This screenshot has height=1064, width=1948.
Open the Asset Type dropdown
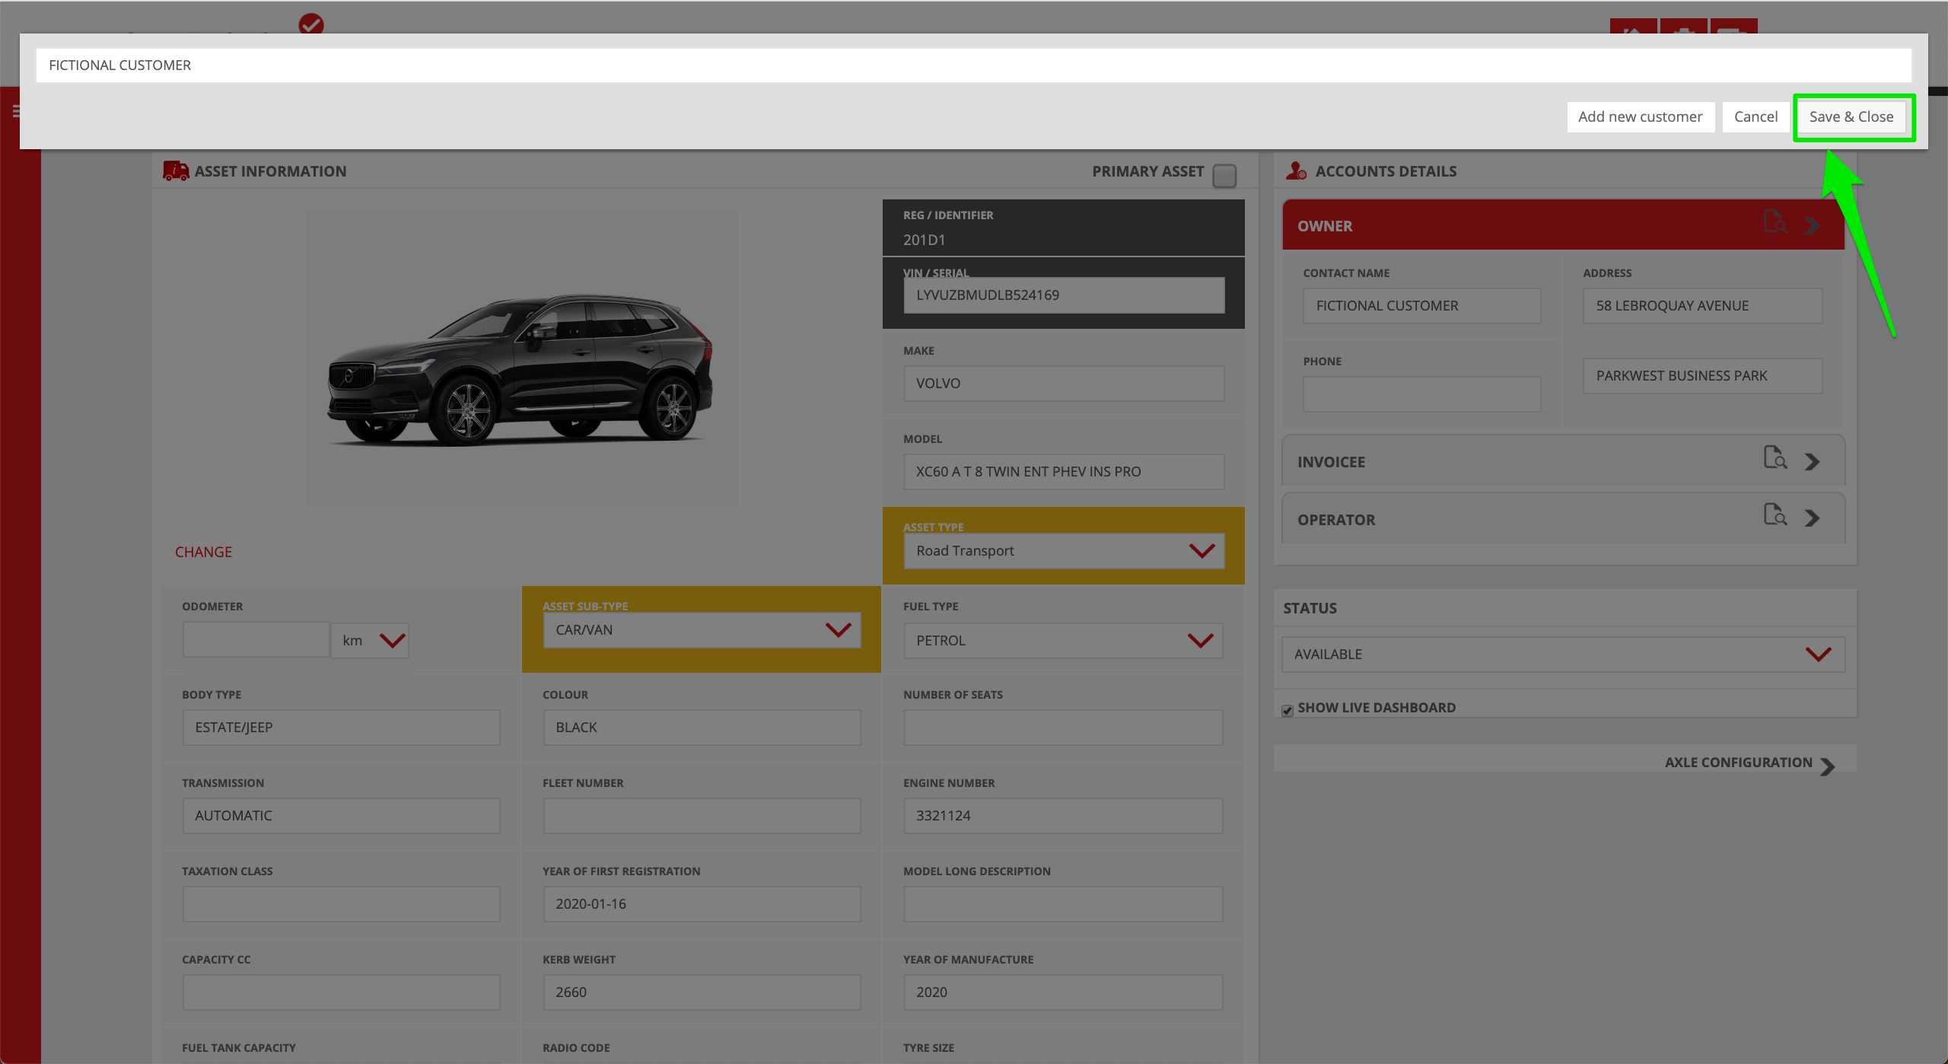[1064, 551]
